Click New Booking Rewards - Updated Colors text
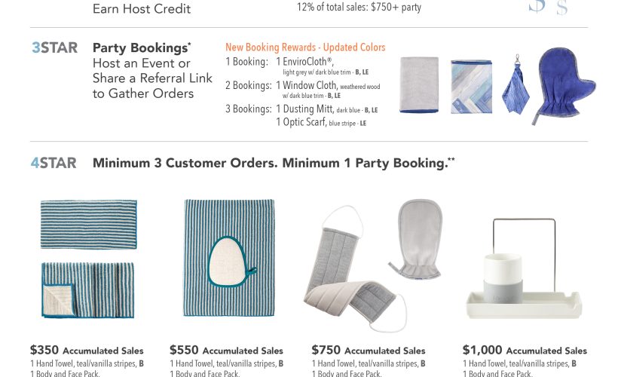The width and height of the screenshot is (618, 377). (x=305, y=48)
